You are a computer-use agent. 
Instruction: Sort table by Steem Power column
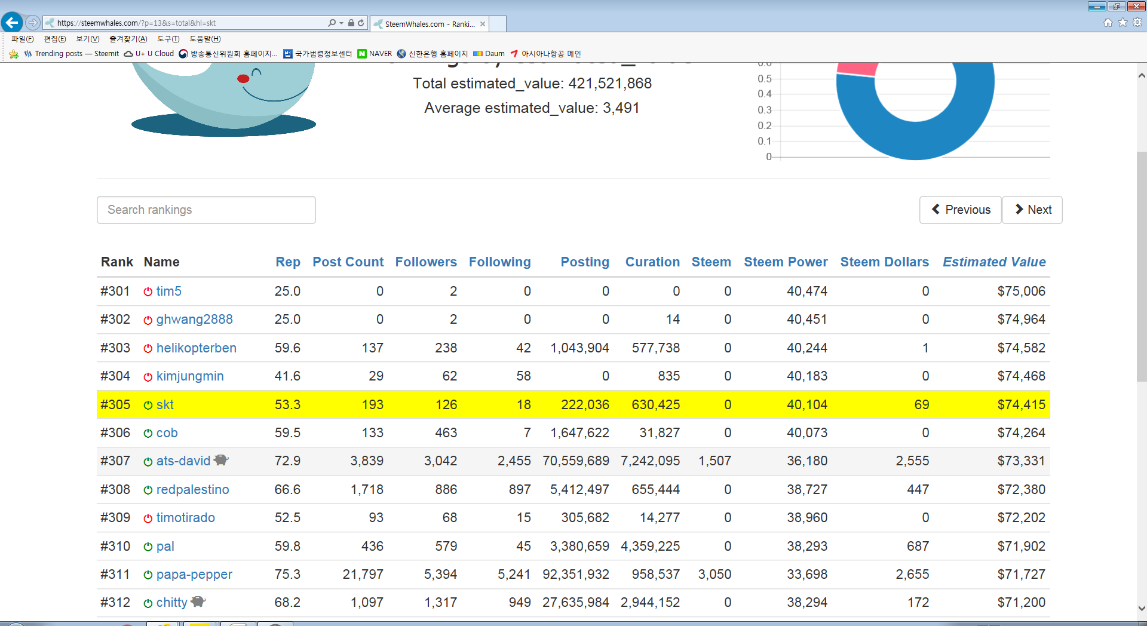pyautogui.click(x=786, y=262)
